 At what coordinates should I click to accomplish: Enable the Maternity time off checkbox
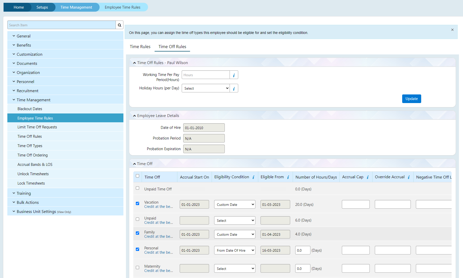click(x=137, y=267)
